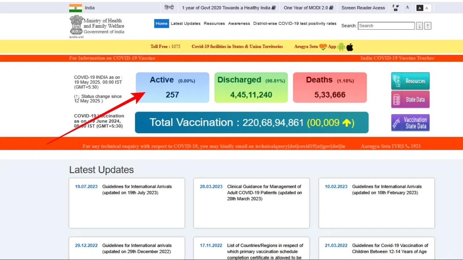Screen dimensions: 463x260
Task: Open '1 year of Govt 2020 Towards a Healthy India'
Action: click(x=229, y=8)
